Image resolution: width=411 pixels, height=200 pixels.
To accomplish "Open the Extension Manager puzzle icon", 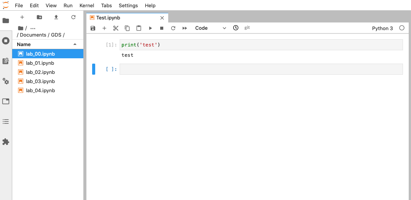I will click(x=6, y=142).
